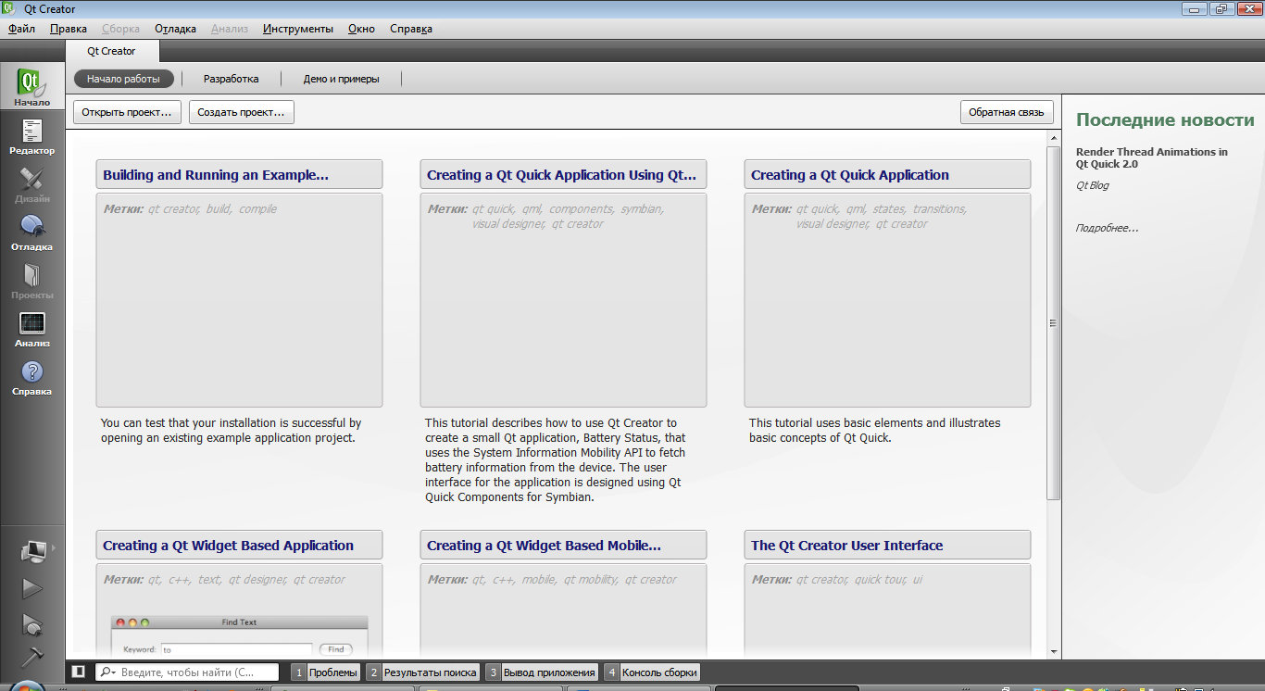Open the Редактор (Editor) mode

point(32,137)
